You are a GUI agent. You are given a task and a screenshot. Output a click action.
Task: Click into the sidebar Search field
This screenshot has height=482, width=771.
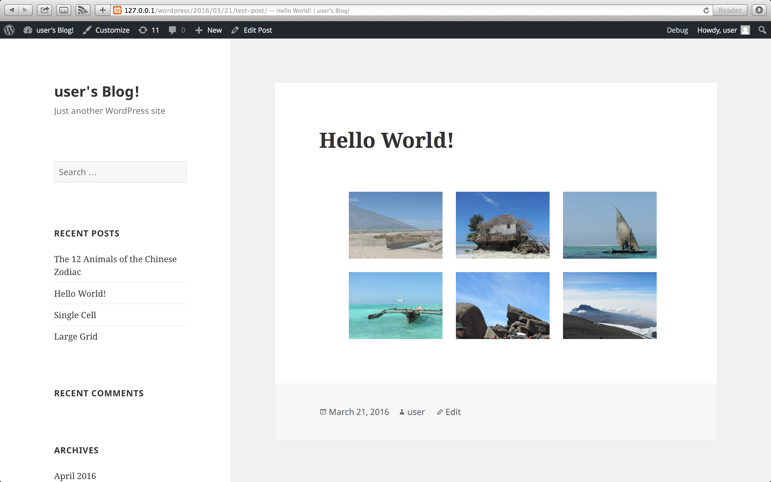[x=120, y=172]
